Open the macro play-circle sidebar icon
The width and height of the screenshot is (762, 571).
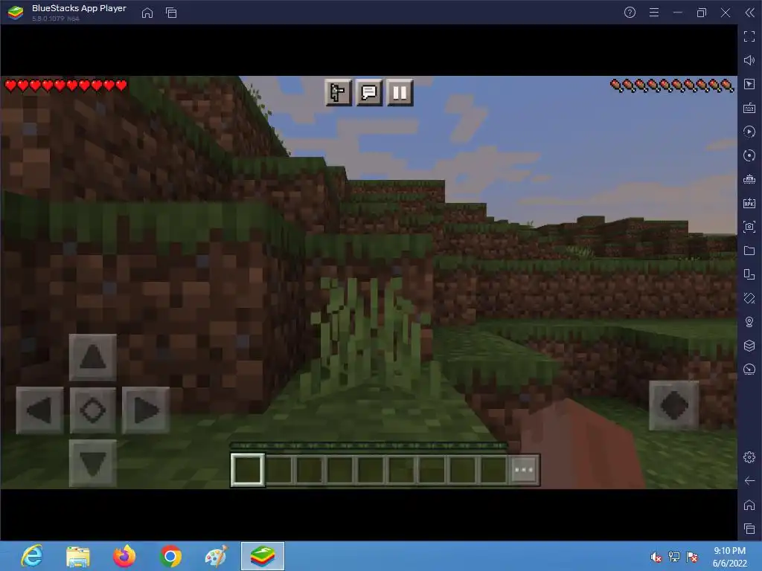[749, 132]
